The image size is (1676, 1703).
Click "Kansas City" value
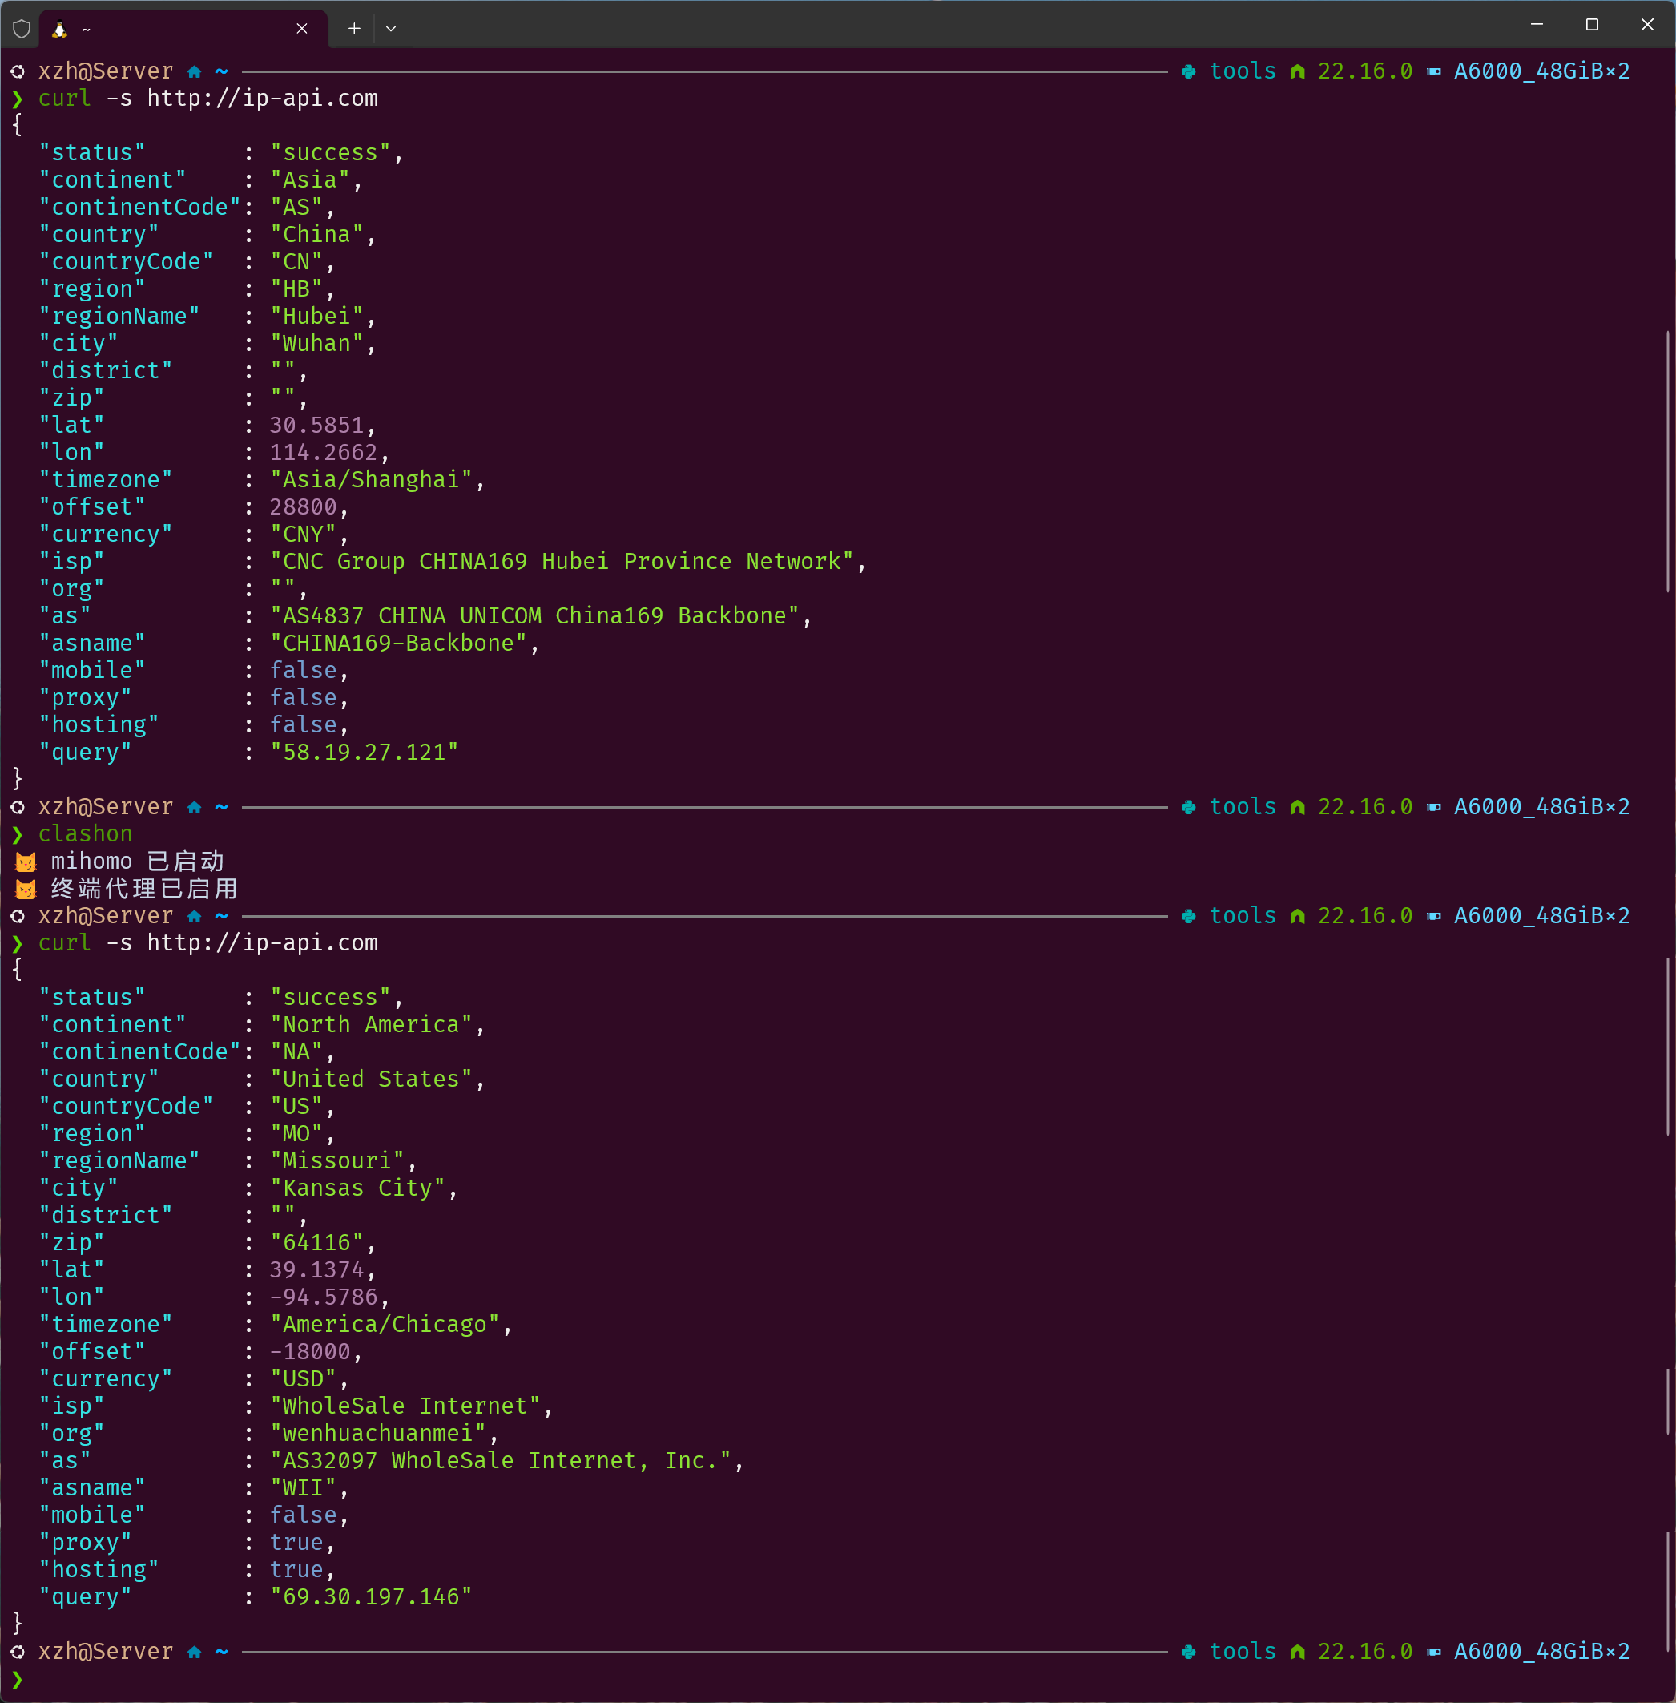[357, 1188]
